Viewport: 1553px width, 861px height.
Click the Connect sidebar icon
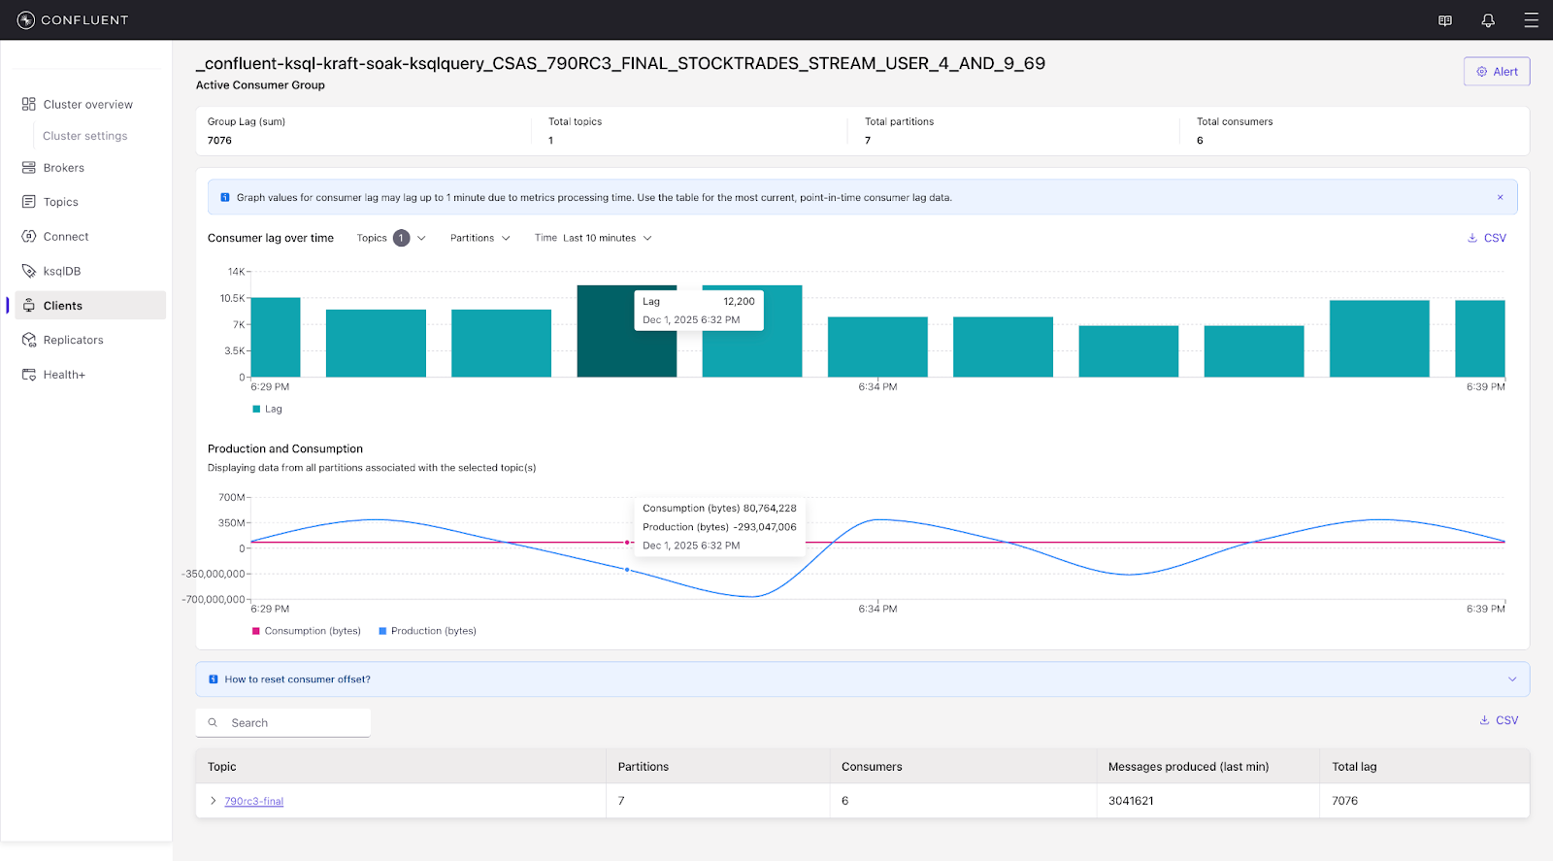29,236
